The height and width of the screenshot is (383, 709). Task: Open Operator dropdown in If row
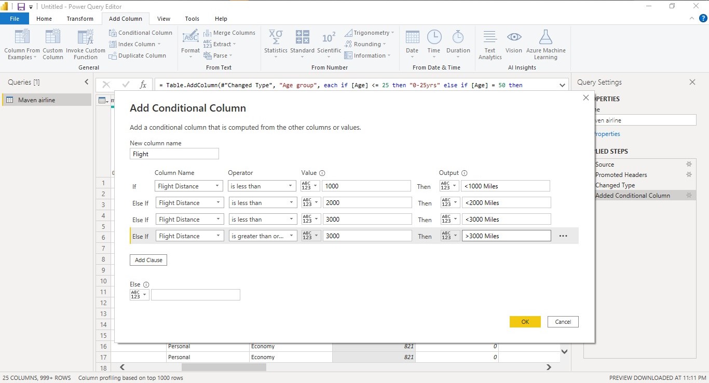tap(262, 186)
